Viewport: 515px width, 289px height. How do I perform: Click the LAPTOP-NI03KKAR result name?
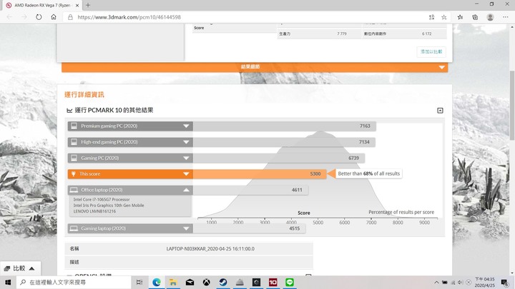[x=210, y=249]
